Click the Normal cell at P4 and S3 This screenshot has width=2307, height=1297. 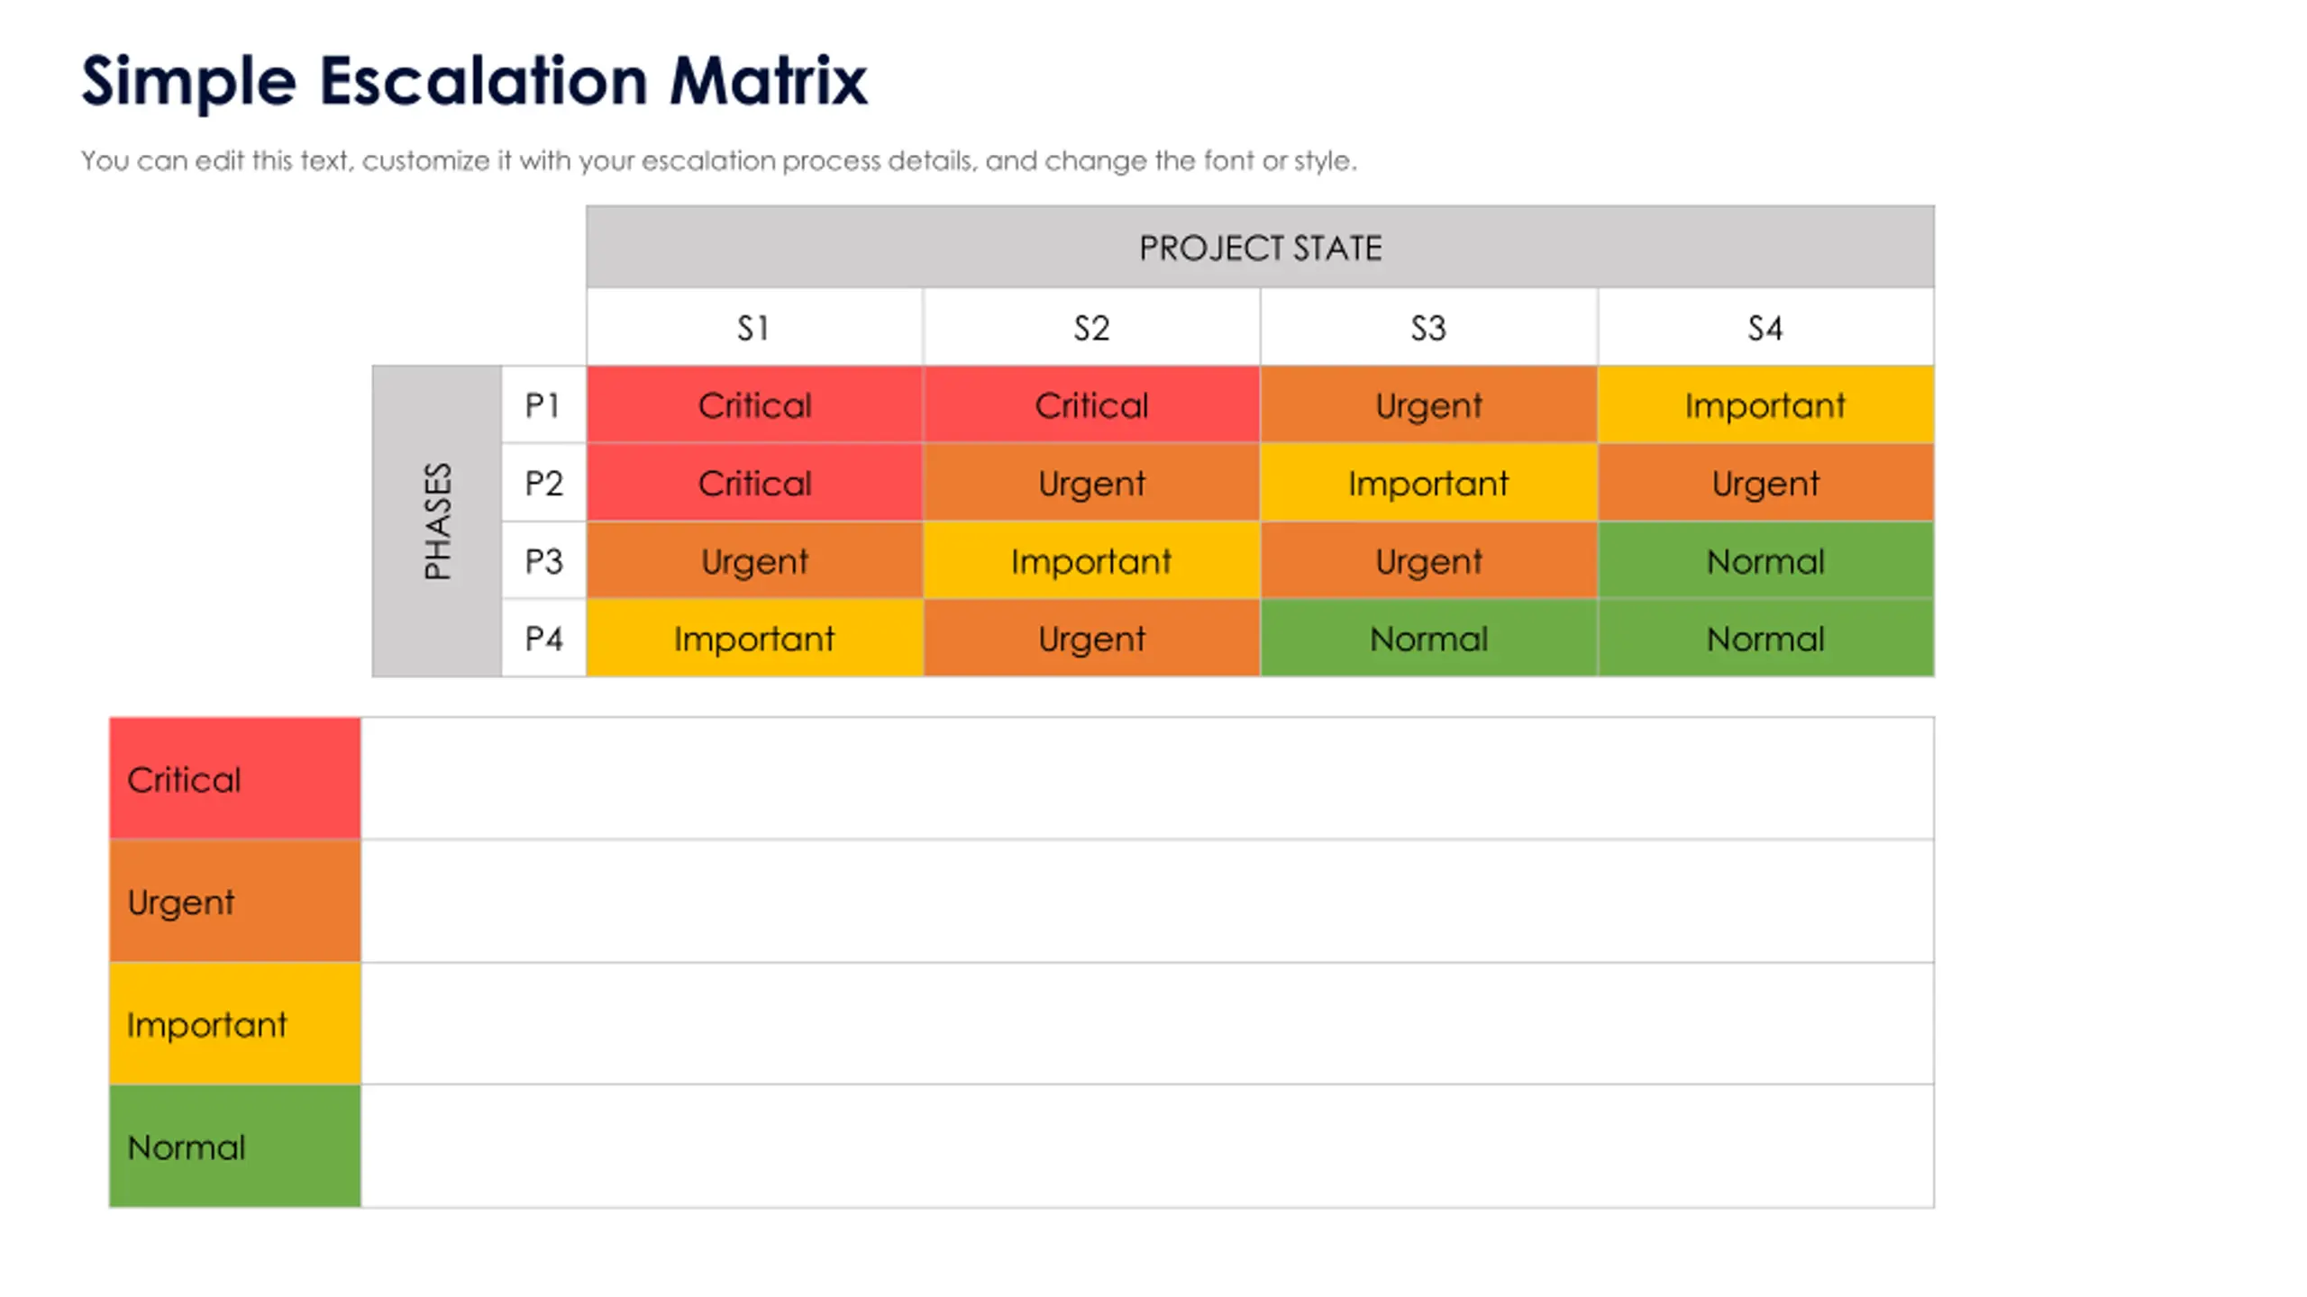(x=1428, y=639)
